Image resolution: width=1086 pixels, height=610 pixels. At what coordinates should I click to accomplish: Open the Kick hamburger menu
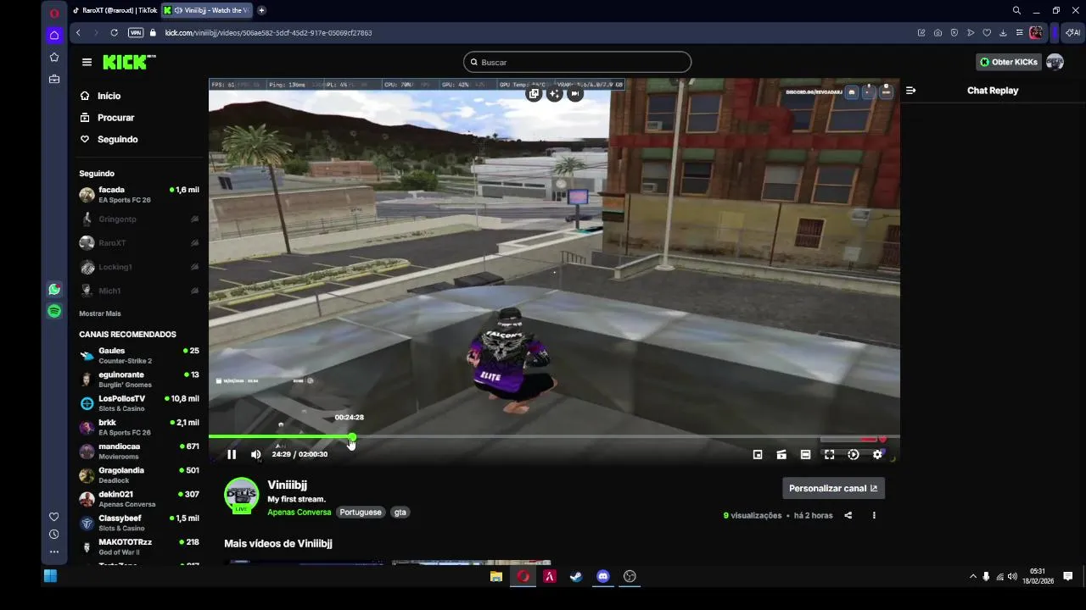click(x=87, y=62)
